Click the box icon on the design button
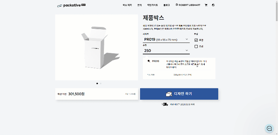 [x=169, y=94]
